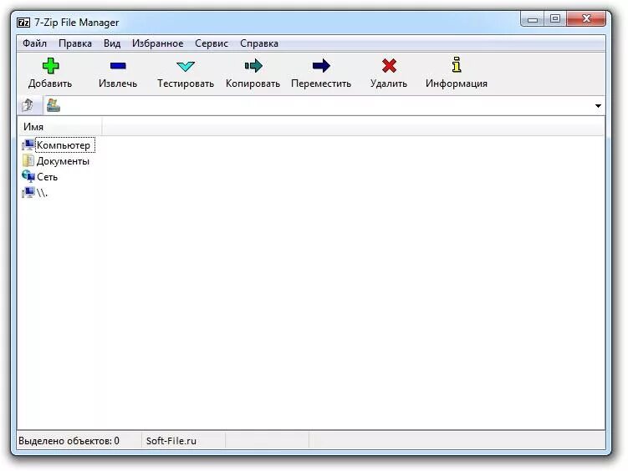
Task: Click the blue minus Извлечь icon
Action: (x=118, y=66)
